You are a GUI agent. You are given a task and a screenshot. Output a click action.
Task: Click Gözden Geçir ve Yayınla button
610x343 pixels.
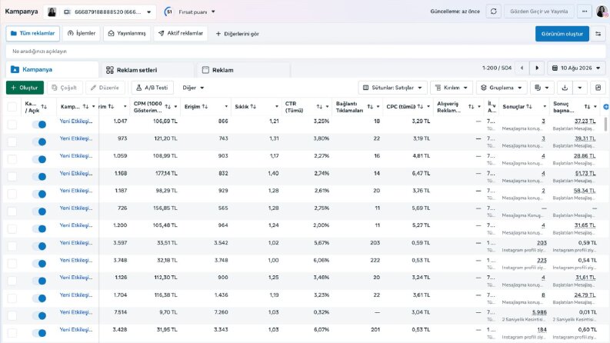click(x=538, y=12)
